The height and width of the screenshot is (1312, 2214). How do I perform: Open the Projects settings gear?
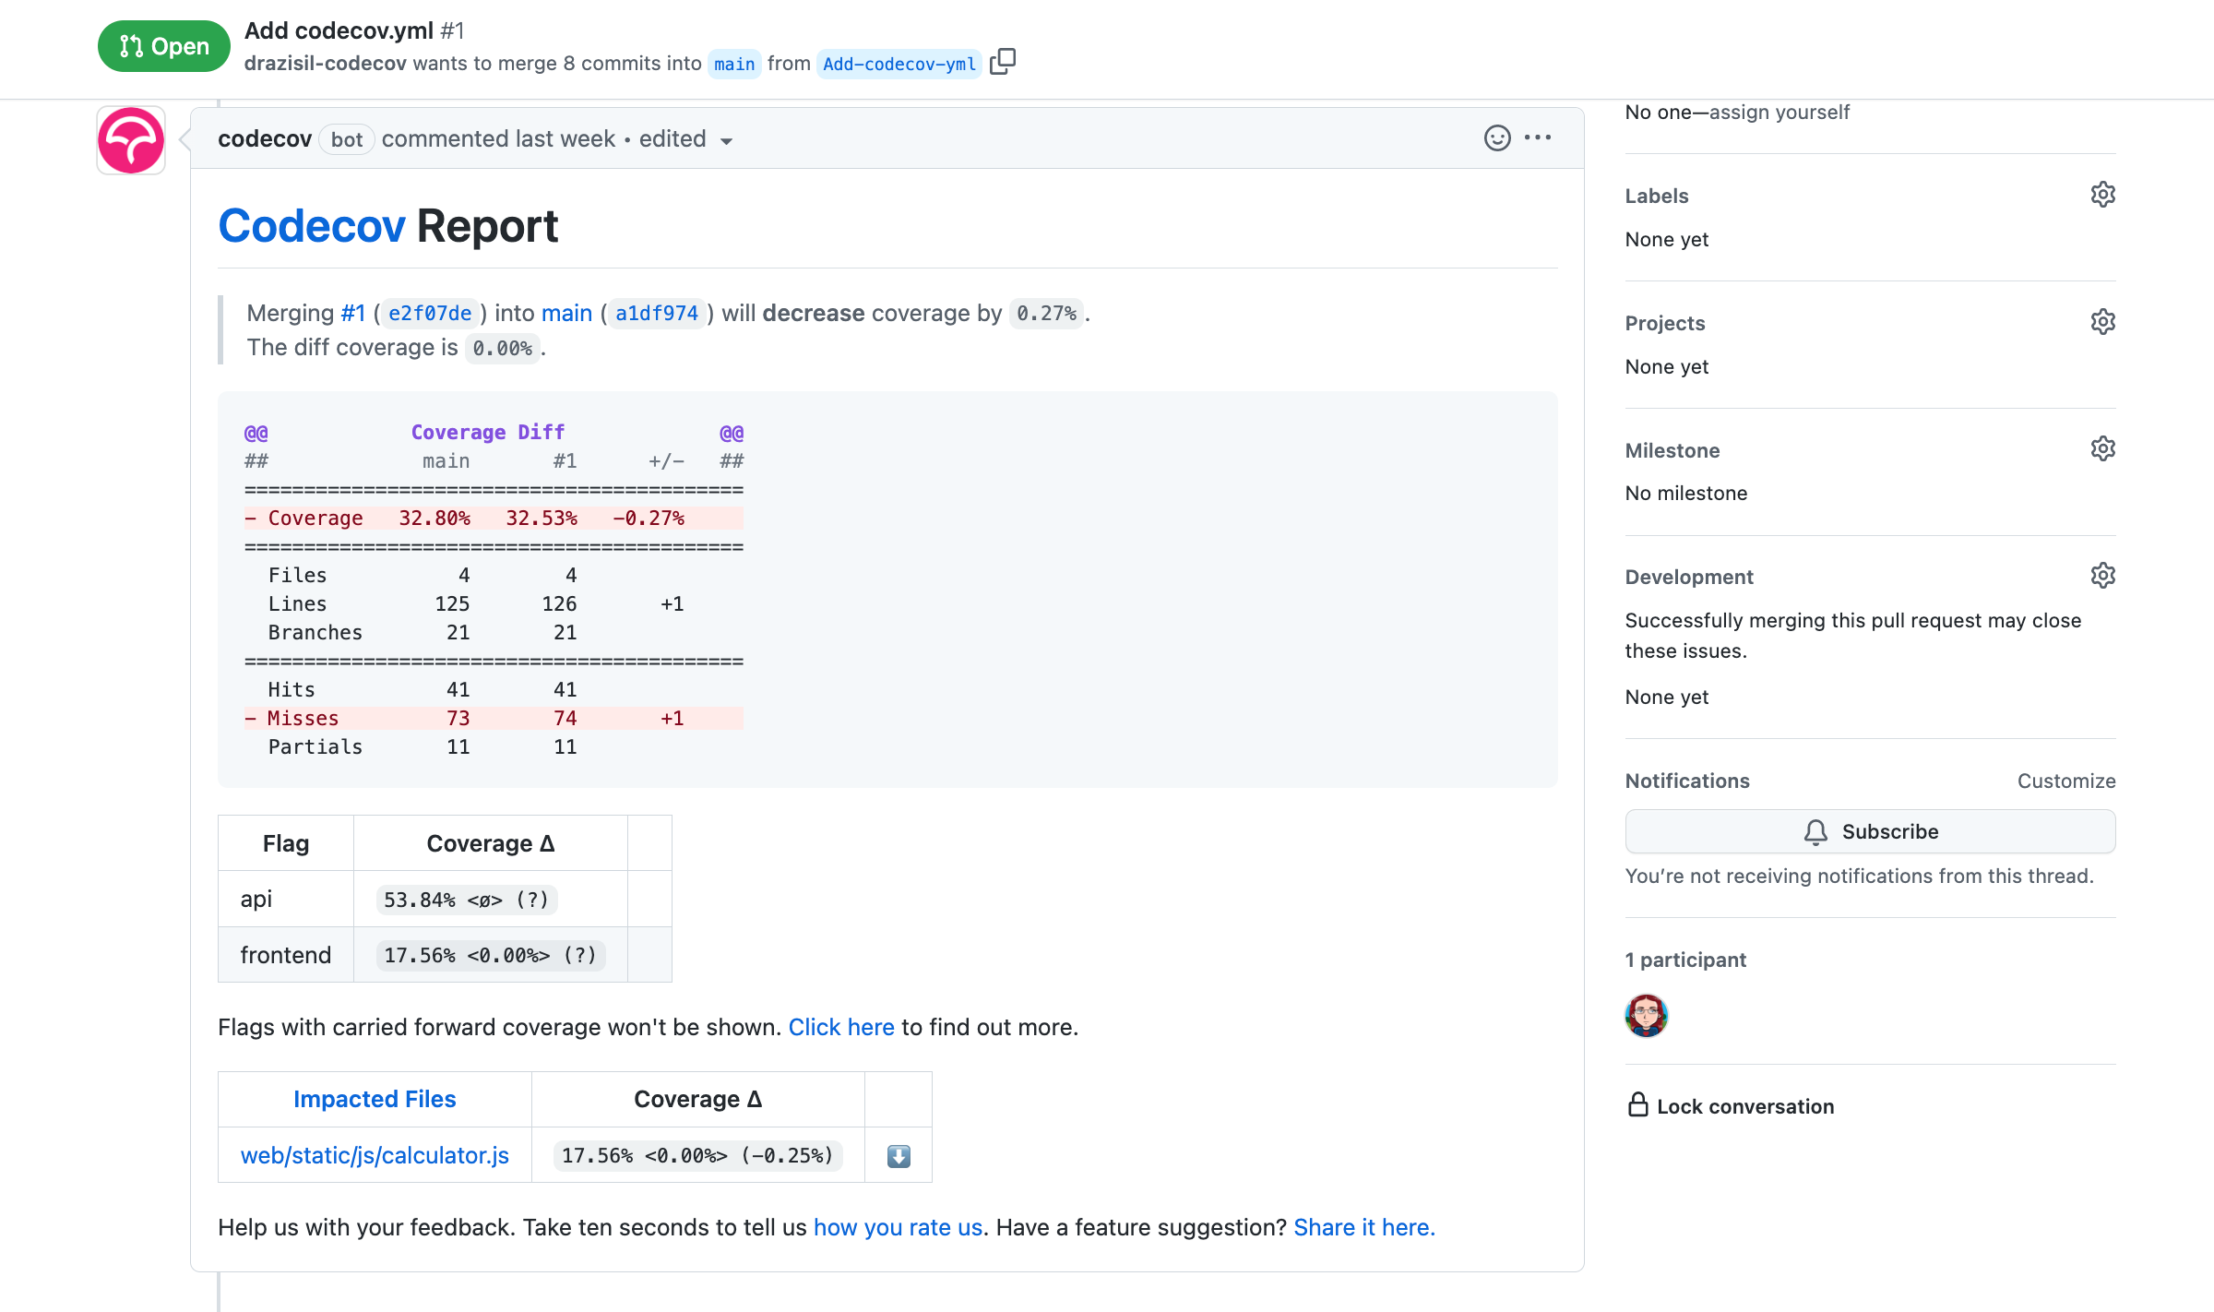[x=2103, y=321]
